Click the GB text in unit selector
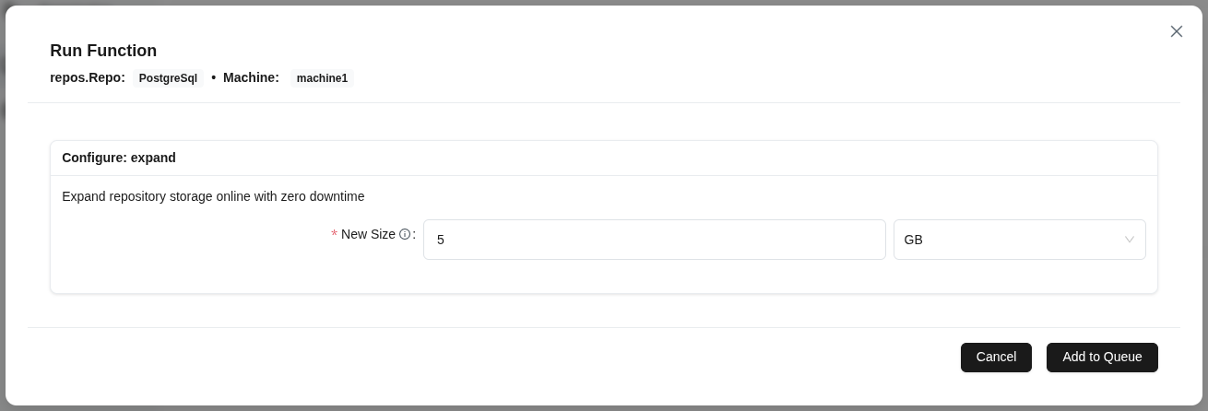The image size is (1208, 411). point(914,240)
